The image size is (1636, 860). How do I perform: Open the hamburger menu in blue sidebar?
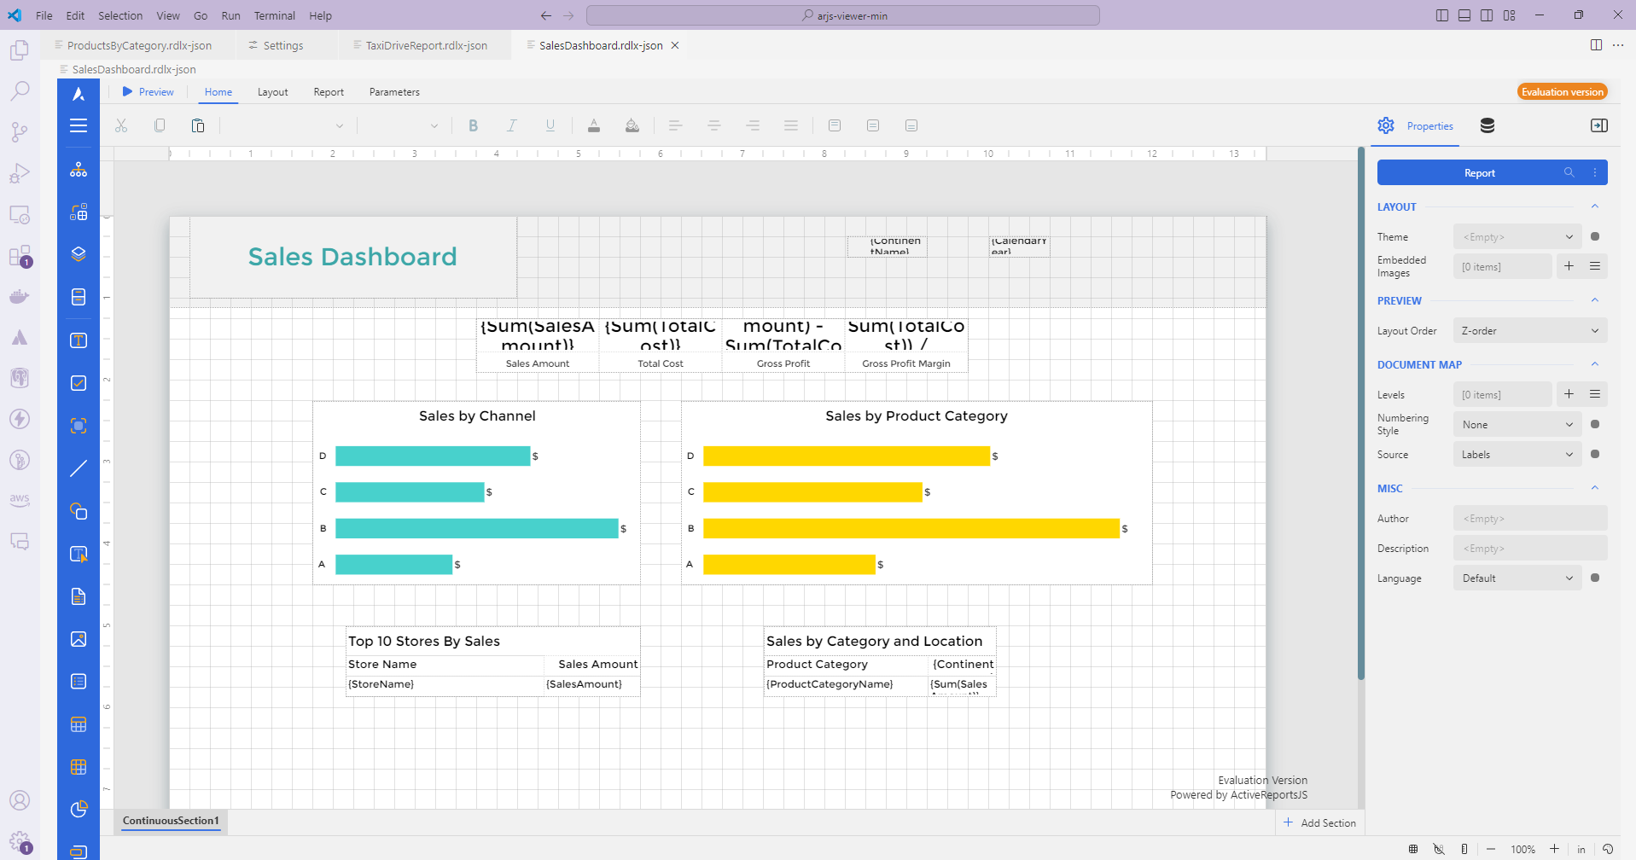point(79,125)
